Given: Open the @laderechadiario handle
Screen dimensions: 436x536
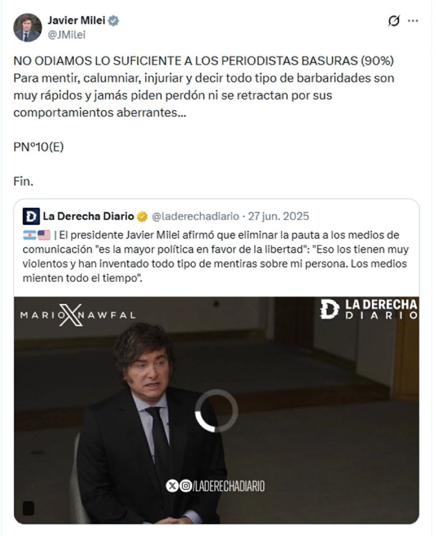Looking at the screenshot, I should (x=195, y=216).
